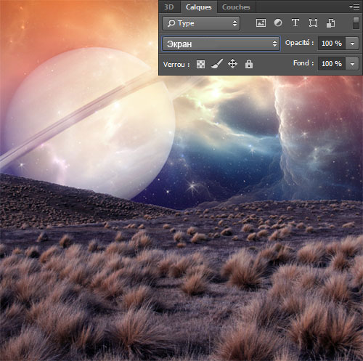Expand the Fond slider arrow

coord(352,64)
